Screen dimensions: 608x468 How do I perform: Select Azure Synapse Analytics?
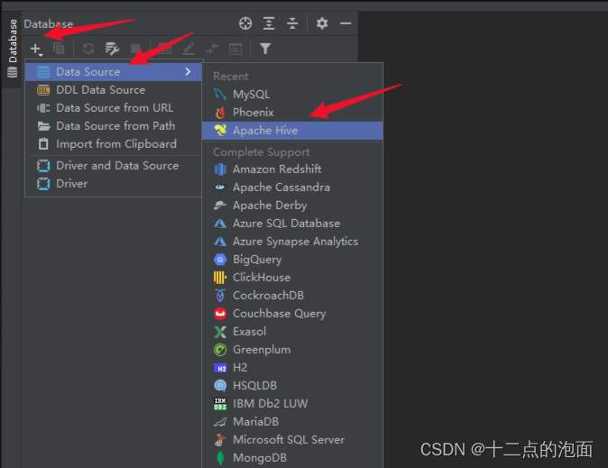pyautogui.click(x=292, y=241)
